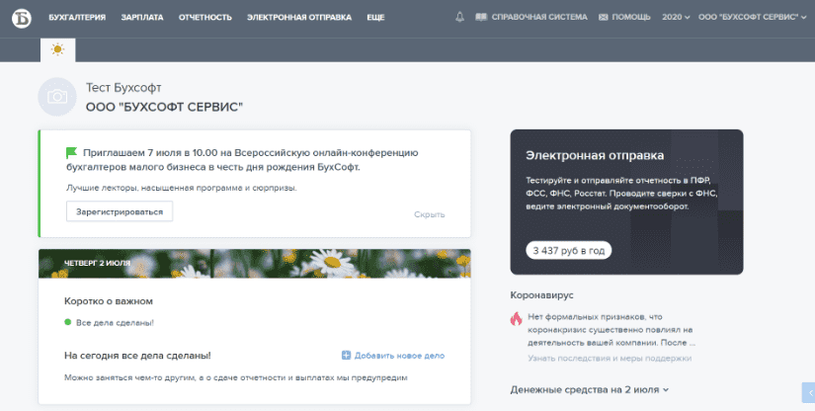
Task: Click the 3 437 руб в год button
Action: coord(569,250)
